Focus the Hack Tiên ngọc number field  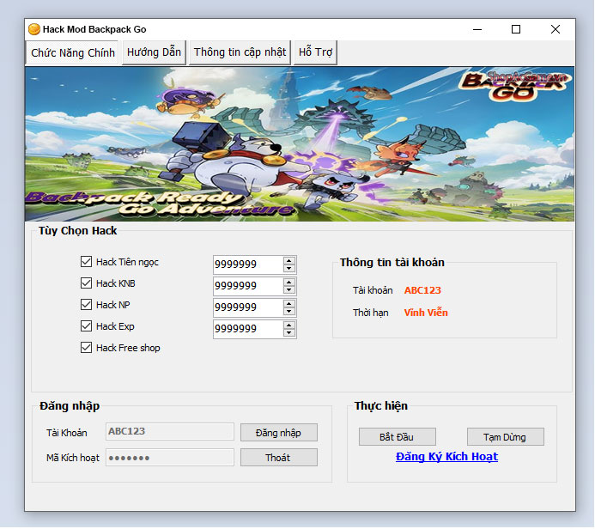coord(248,264)
